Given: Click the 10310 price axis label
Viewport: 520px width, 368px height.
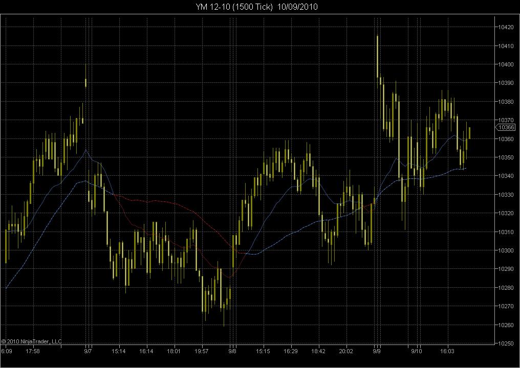Looking at the screenshot, I should (506, 232).
